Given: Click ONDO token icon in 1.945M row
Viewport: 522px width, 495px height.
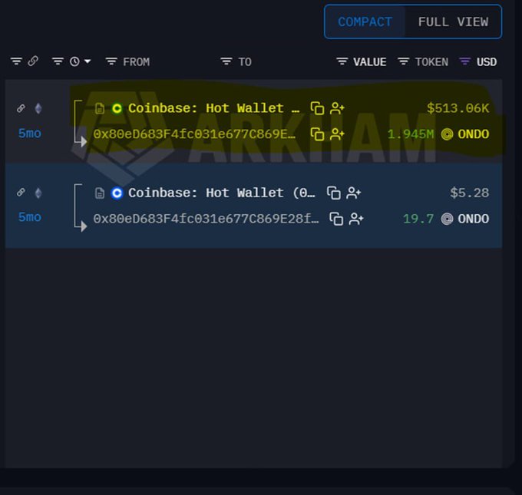Looking at the screenshot, I should (x=447, y=134).
